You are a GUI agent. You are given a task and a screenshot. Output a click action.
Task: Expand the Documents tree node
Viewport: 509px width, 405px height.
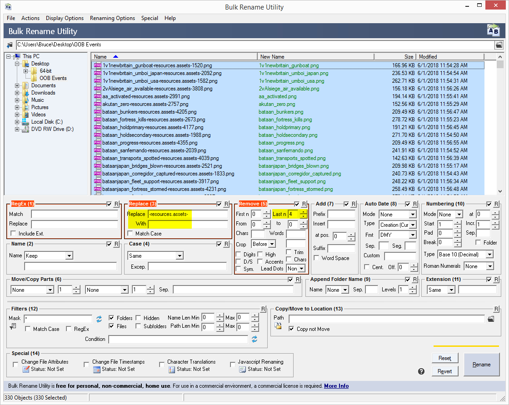[x=17, y=85]
